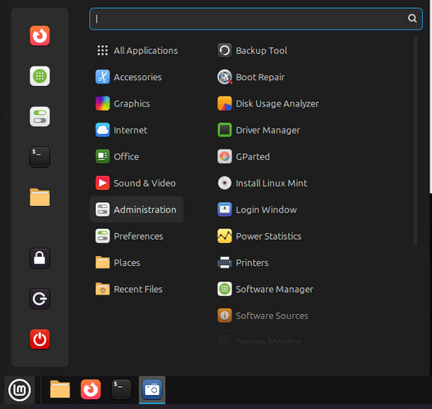Select the Administration category
The height and width of the screenshot is (409, 432).
(137, 209)
